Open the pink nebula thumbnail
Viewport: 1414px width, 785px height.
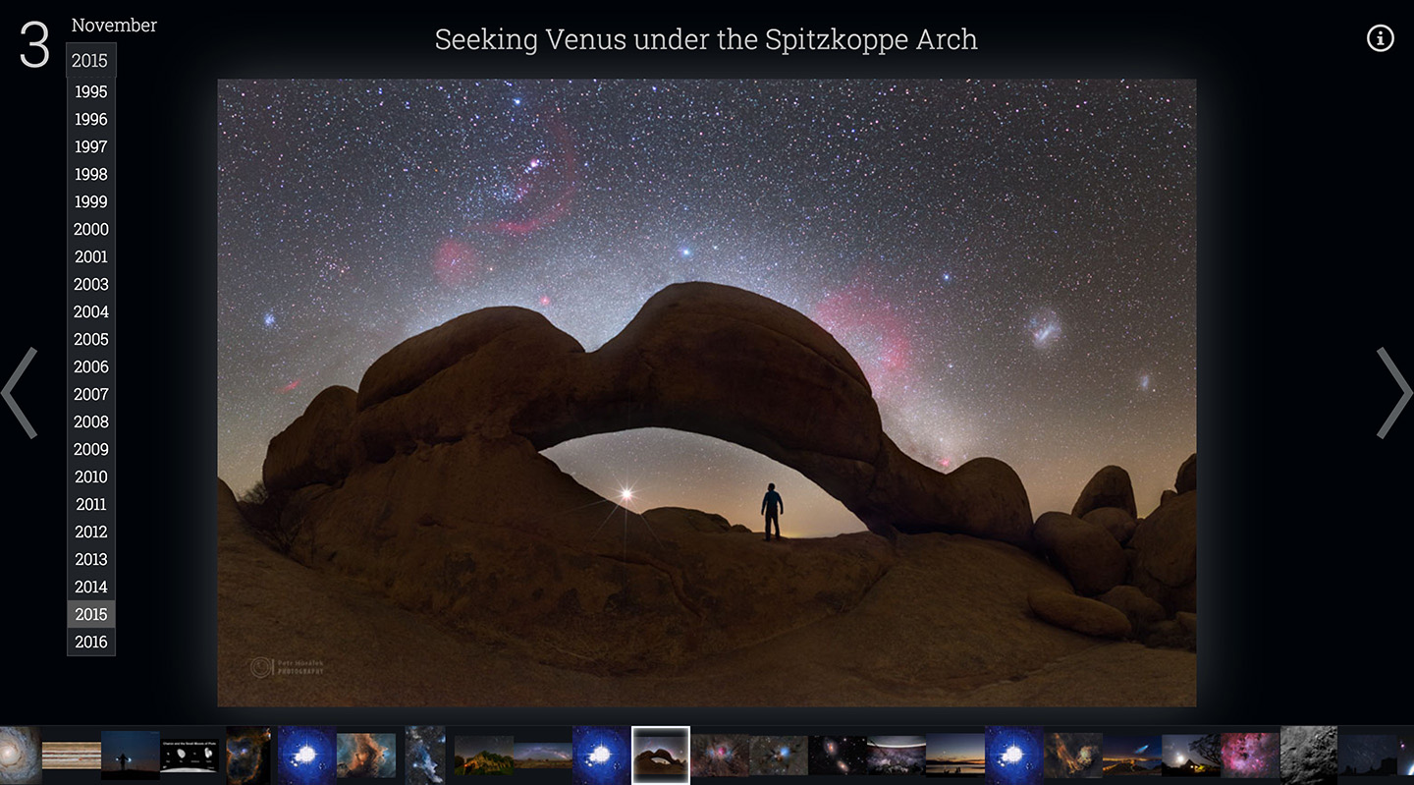click(x=1249, y=755)
